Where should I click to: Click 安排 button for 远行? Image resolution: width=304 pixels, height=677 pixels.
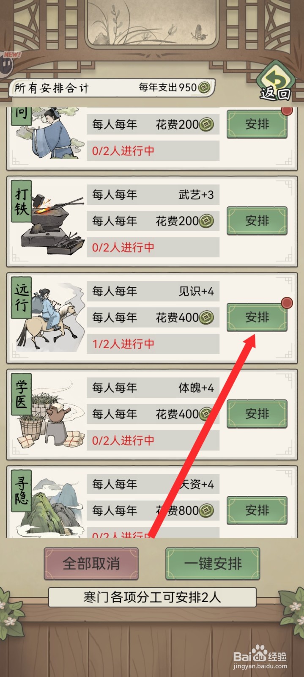pos(257,317)
